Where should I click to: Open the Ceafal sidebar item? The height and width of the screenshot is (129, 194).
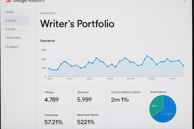pos(9,12)
